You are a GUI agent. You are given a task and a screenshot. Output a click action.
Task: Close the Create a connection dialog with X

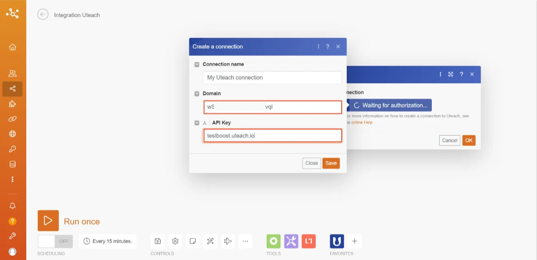338,47
